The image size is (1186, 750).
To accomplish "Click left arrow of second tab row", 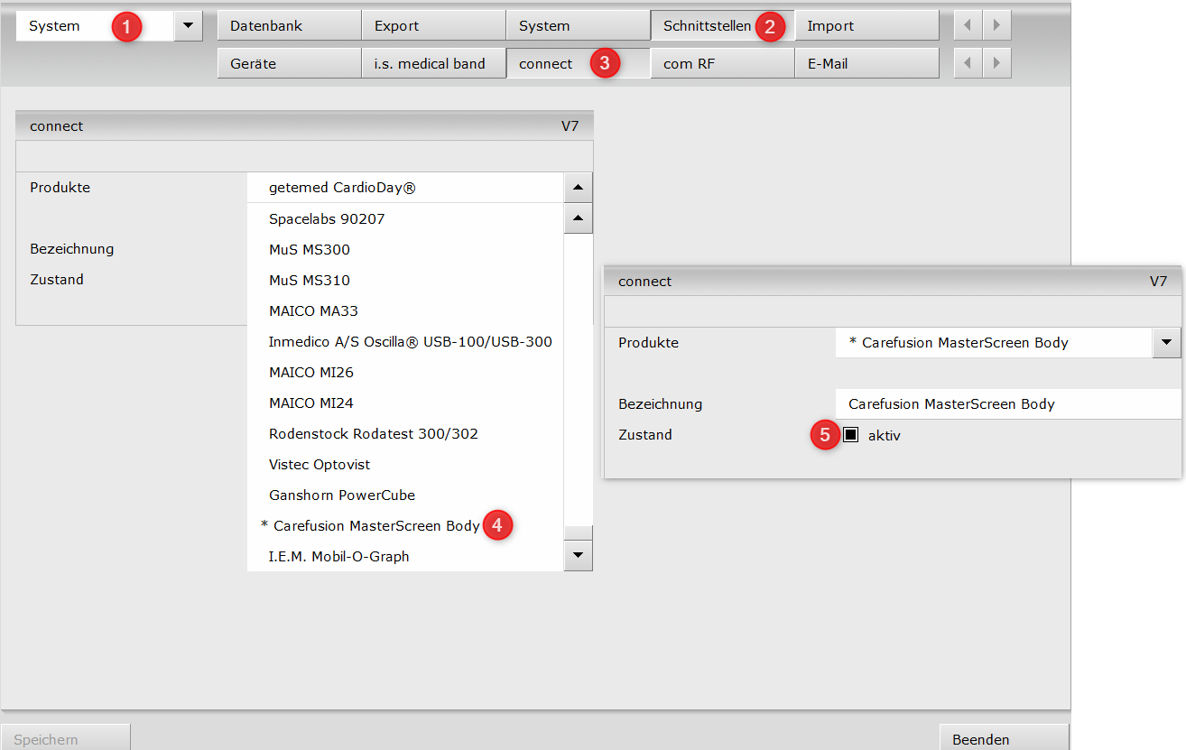I will [968, 63].
